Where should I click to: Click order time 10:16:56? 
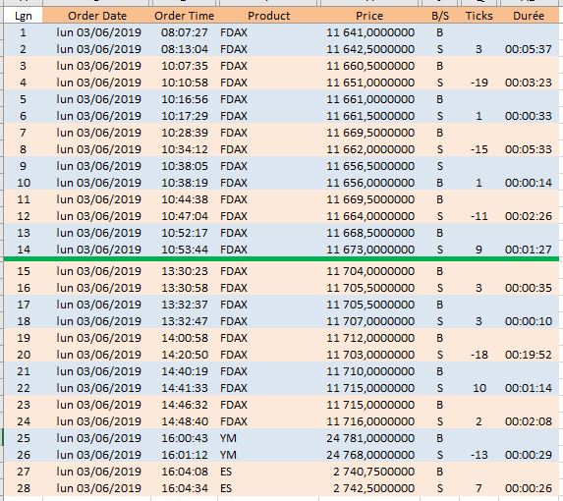(x=184, y=99)
